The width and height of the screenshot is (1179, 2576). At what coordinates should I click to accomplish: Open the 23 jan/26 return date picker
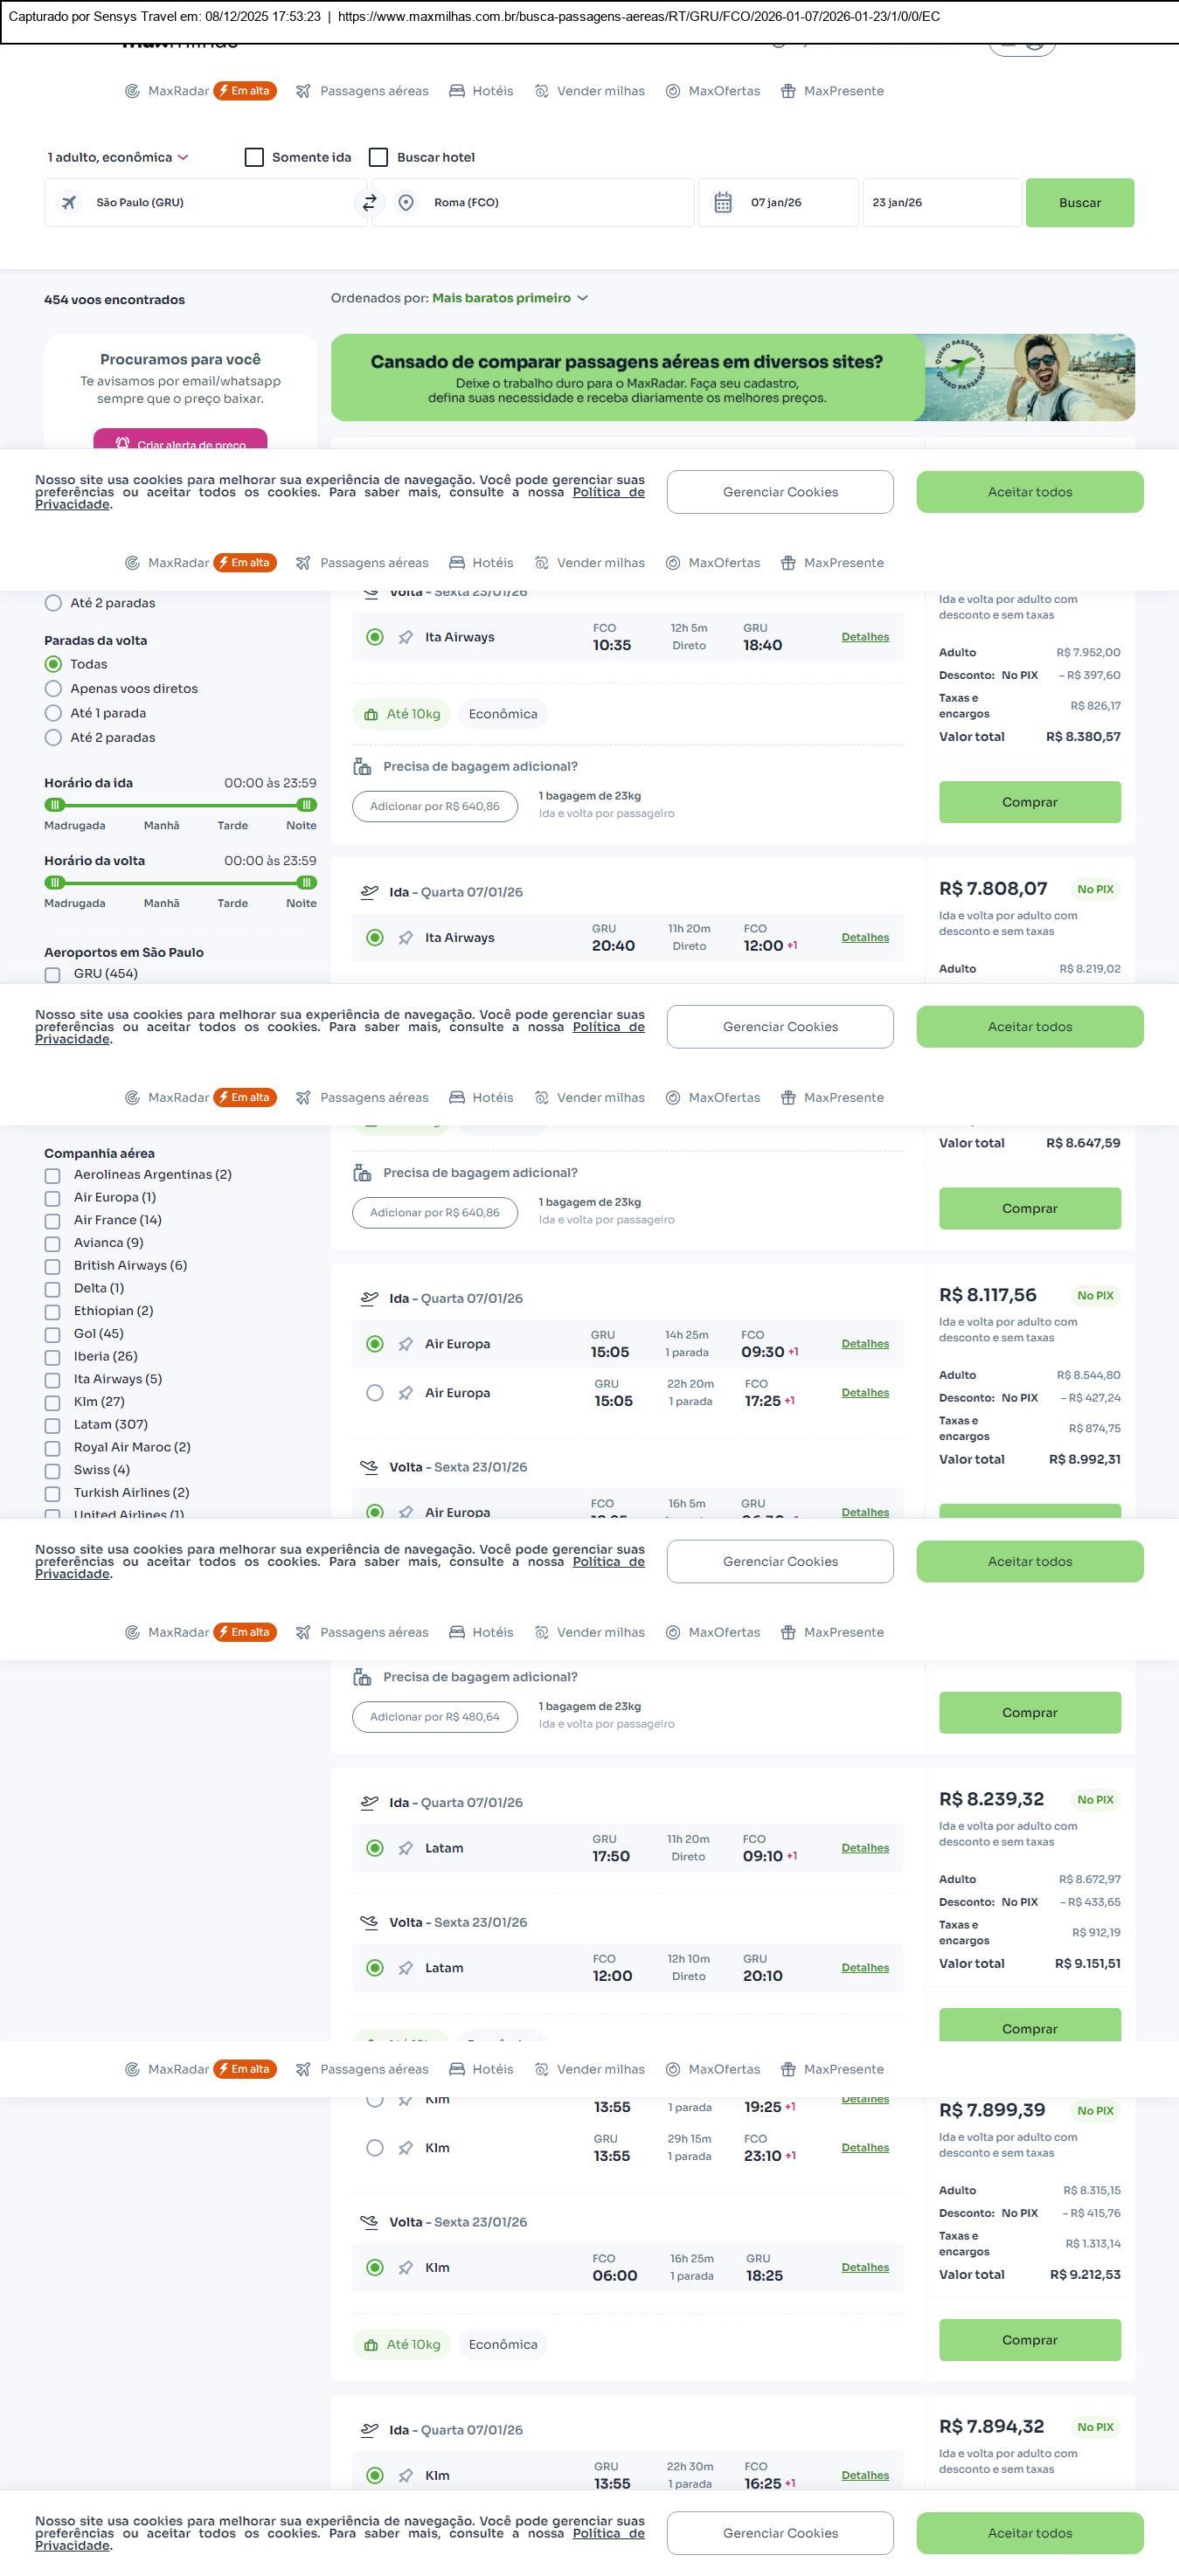click(x=940, y=203)
